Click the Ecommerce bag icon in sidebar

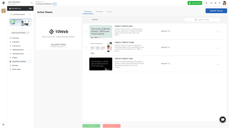(10, 46)
